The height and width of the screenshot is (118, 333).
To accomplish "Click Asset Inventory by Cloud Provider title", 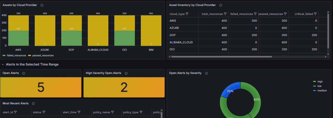I will (192, 5).
